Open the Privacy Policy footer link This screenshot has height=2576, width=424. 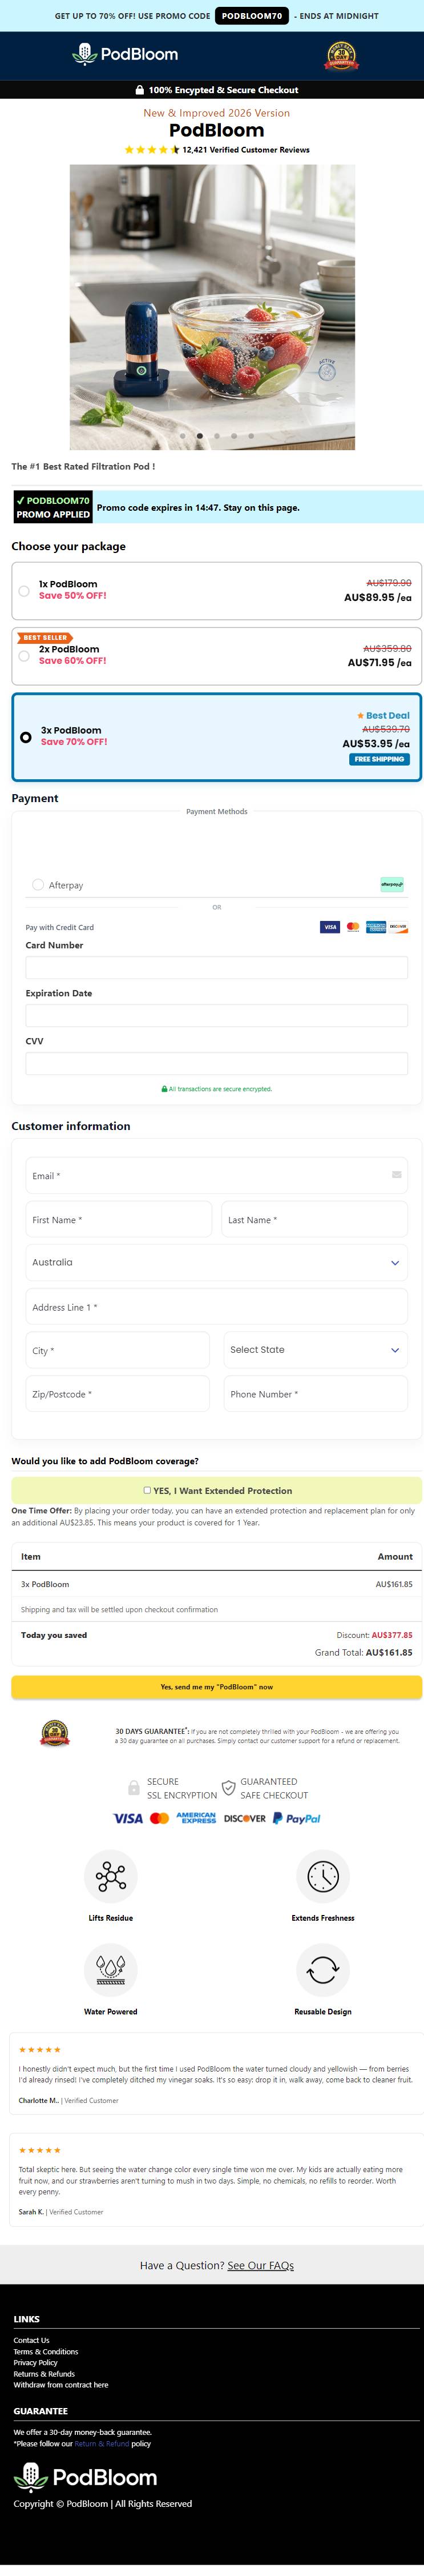(x=35, y=2362)
